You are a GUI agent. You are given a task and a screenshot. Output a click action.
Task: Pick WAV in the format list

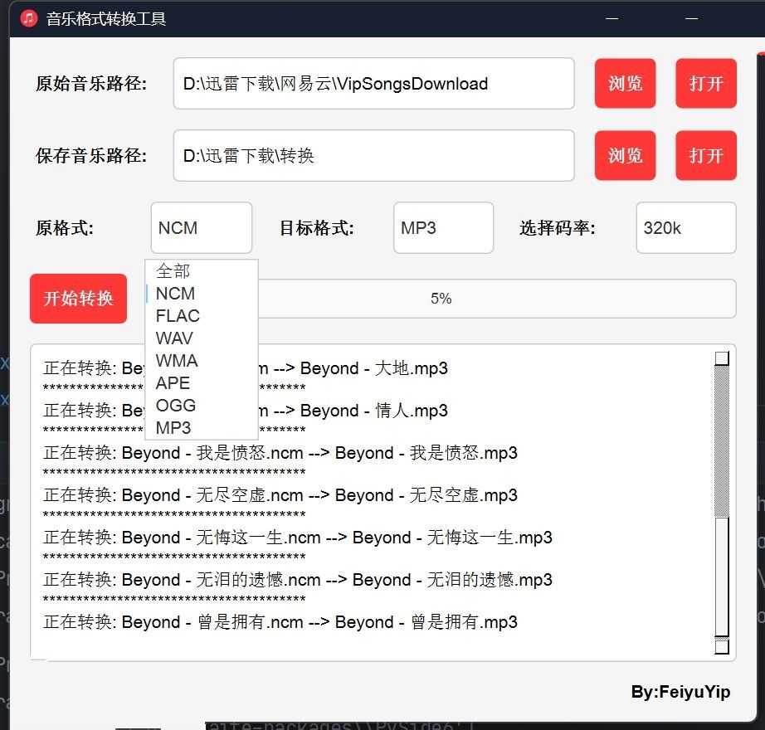pyautogui.click(x=174, y=338)
